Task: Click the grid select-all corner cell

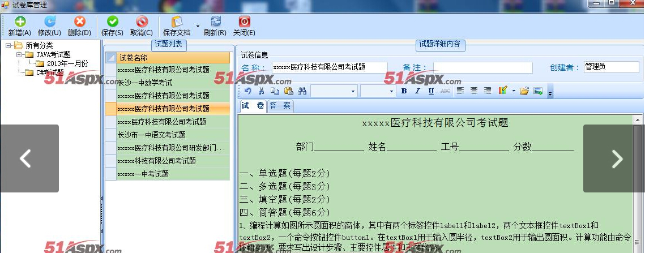Action: tap(110, 58)
